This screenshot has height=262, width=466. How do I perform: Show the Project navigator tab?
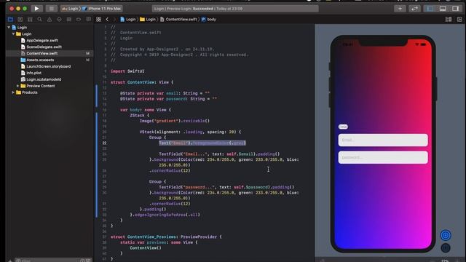[10, 20]
